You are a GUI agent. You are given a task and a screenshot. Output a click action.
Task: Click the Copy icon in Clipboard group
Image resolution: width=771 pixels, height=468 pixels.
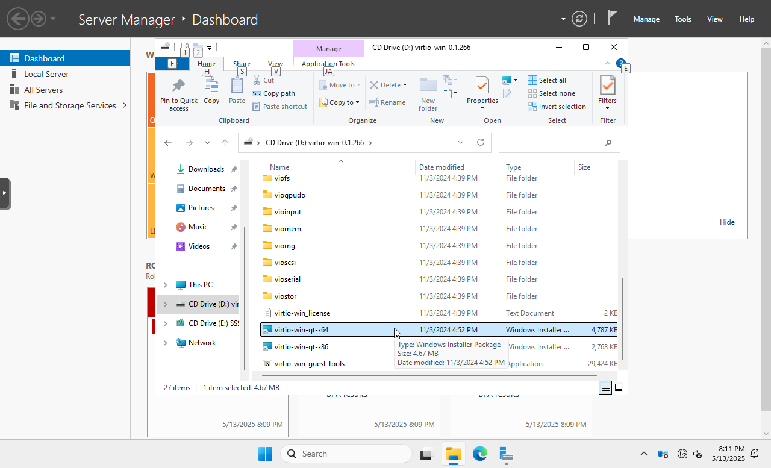pyautogui.click(x=211, y=86)
